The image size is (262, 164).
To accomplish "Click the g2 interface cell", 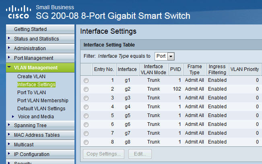I will click(x=127, y=89).
